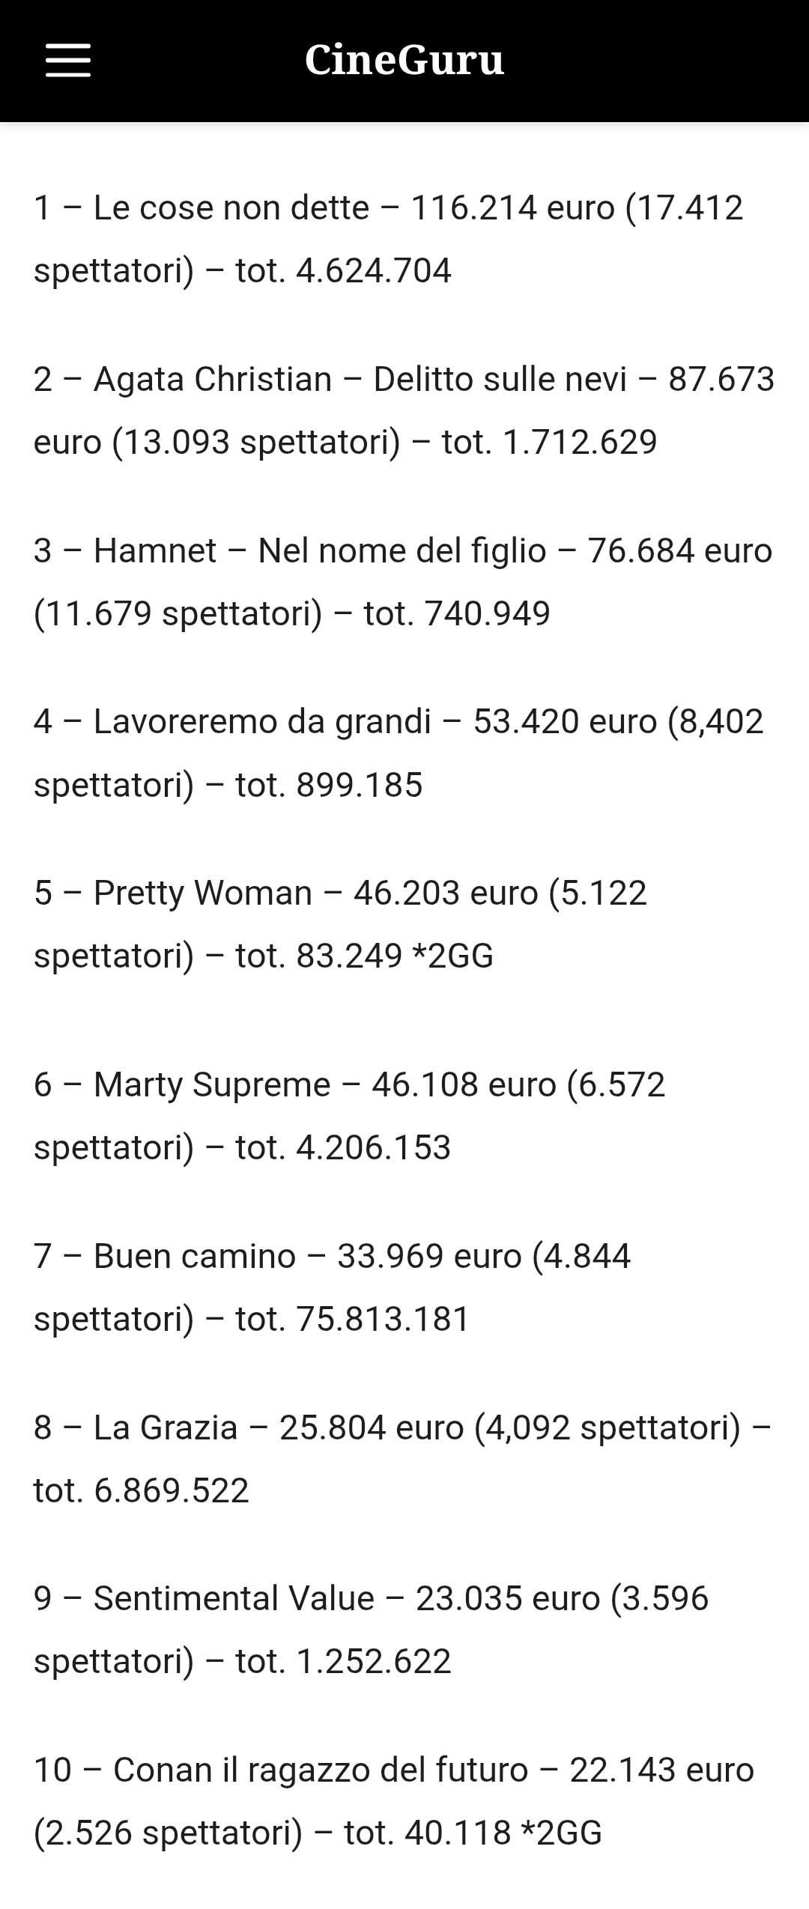The width and height of the screenshot is (809, 1909).
Task: Select the 6.869.522 total of La Grazia
Action: click(x=171, y=1490)
